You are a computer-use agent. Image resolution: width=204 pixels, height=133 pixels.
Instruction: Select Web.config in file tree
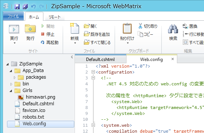pos(40,124)
